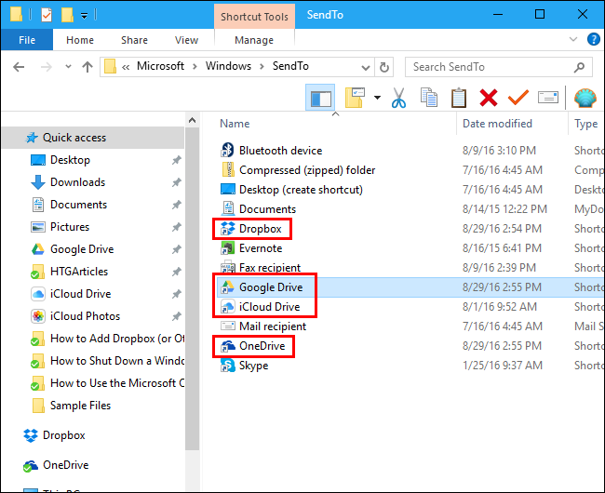This screenshot has height=493, width=605.
Task: Select the OneDrive shortcut file
Action: pyautogui.click(x=253, y=346)
